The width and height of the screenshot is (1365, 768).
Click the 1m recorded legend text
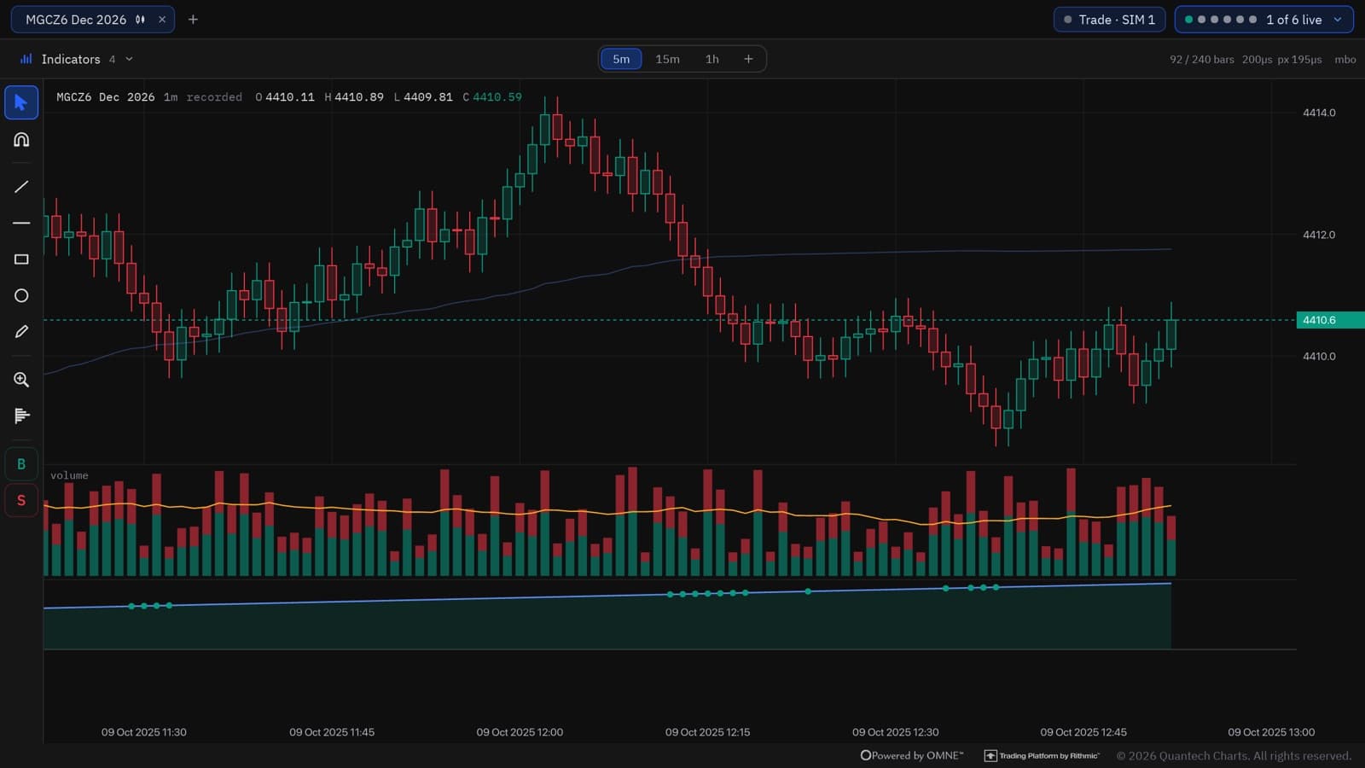point(203,97)
